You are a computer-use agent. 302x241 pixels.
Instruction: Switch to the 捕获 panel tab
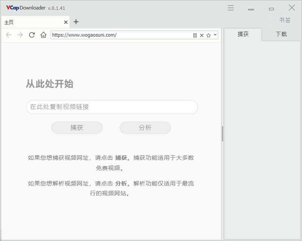[x=243, y=34]
